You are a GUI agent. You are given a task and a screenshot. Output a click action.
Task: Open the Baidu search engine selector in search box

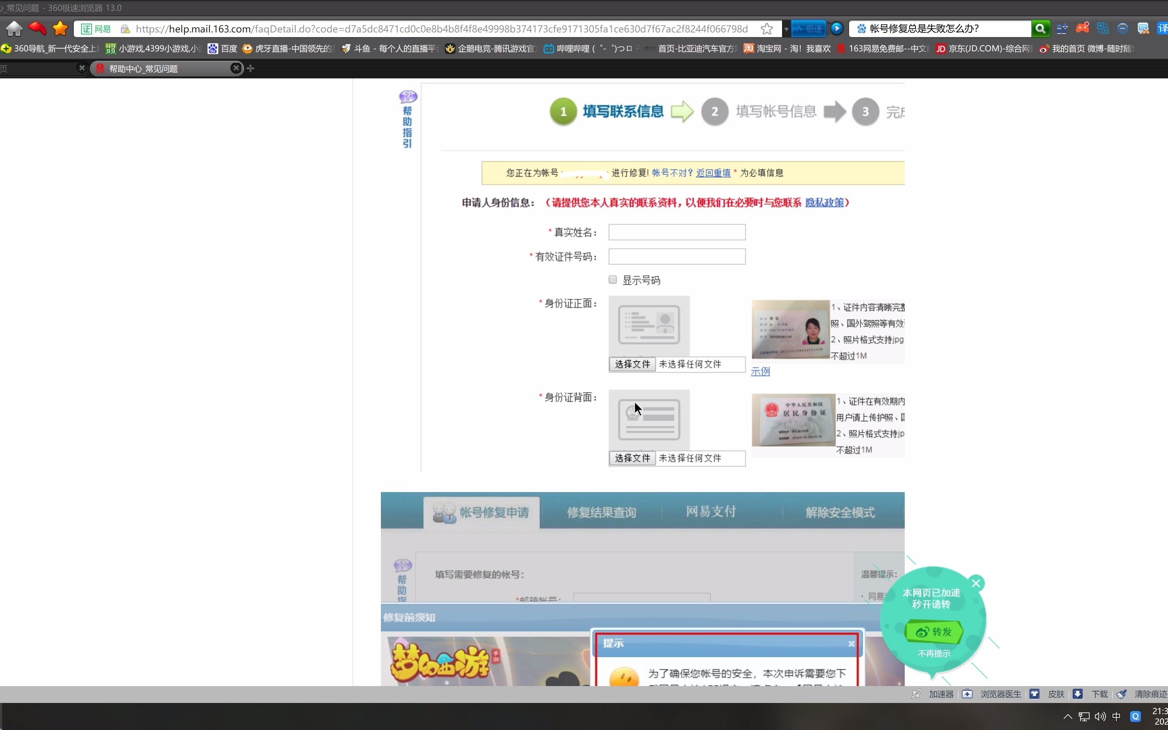coord(862,28)
